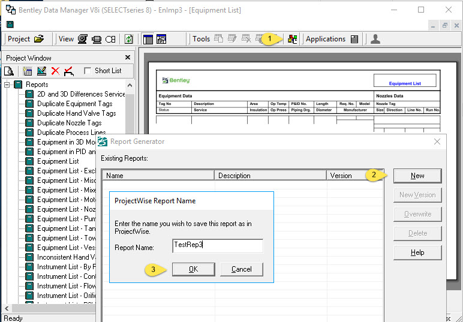Click the Duplicate Nozzle Tags book icon
Screen dimensions: 463x322
(x=29, y=123)
